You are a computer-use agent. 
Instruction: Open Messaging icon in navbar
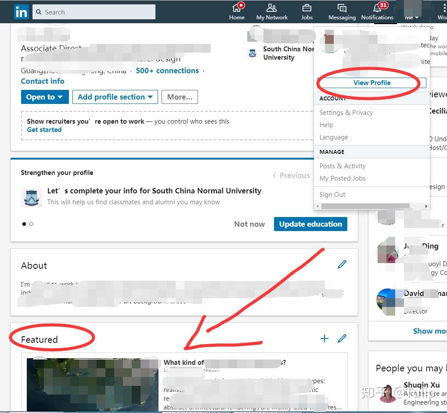click(x=342, y=8)
